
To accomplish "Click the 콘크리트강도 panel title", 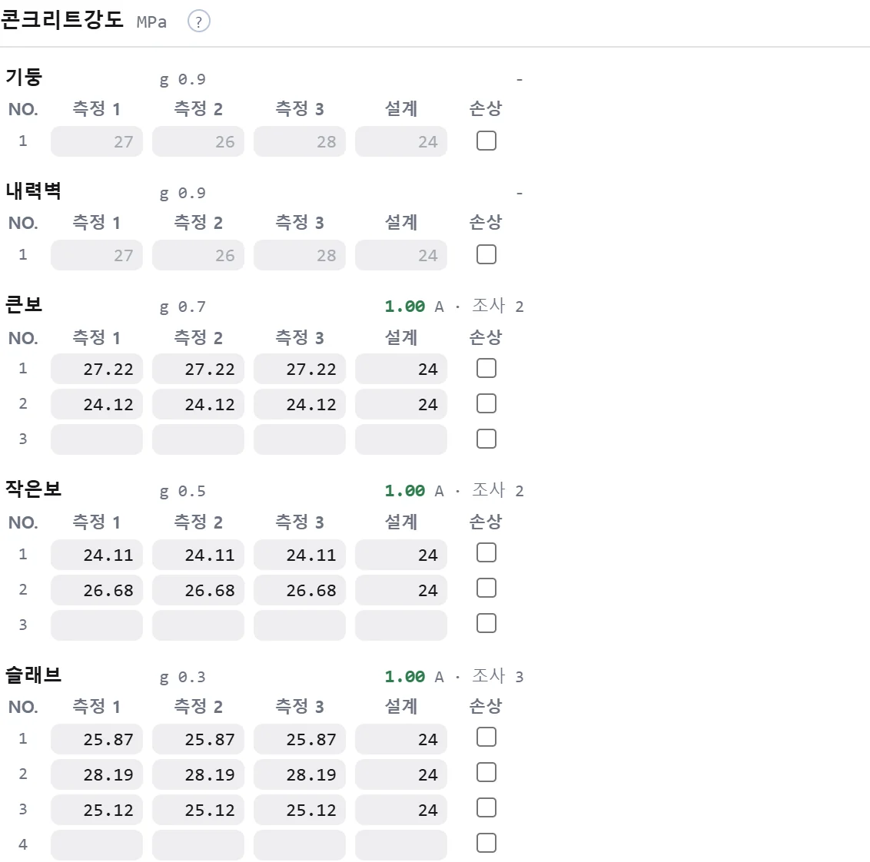I will [x=61, y=20].
